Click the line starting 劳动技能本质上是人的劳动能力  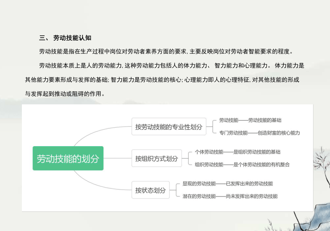click(x=172, y=66)
